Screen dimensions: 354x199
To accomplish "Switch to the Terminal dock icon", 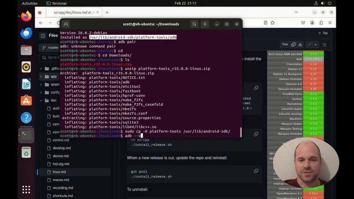I will (x=26, y=135).
